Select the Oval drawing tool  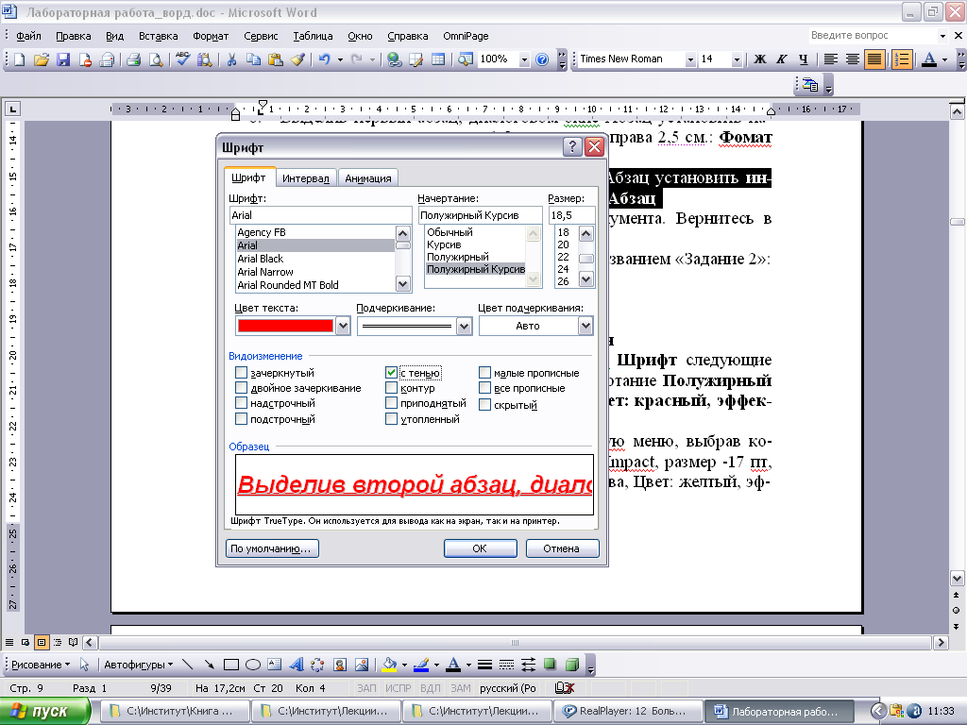click(x=253, y=665)
